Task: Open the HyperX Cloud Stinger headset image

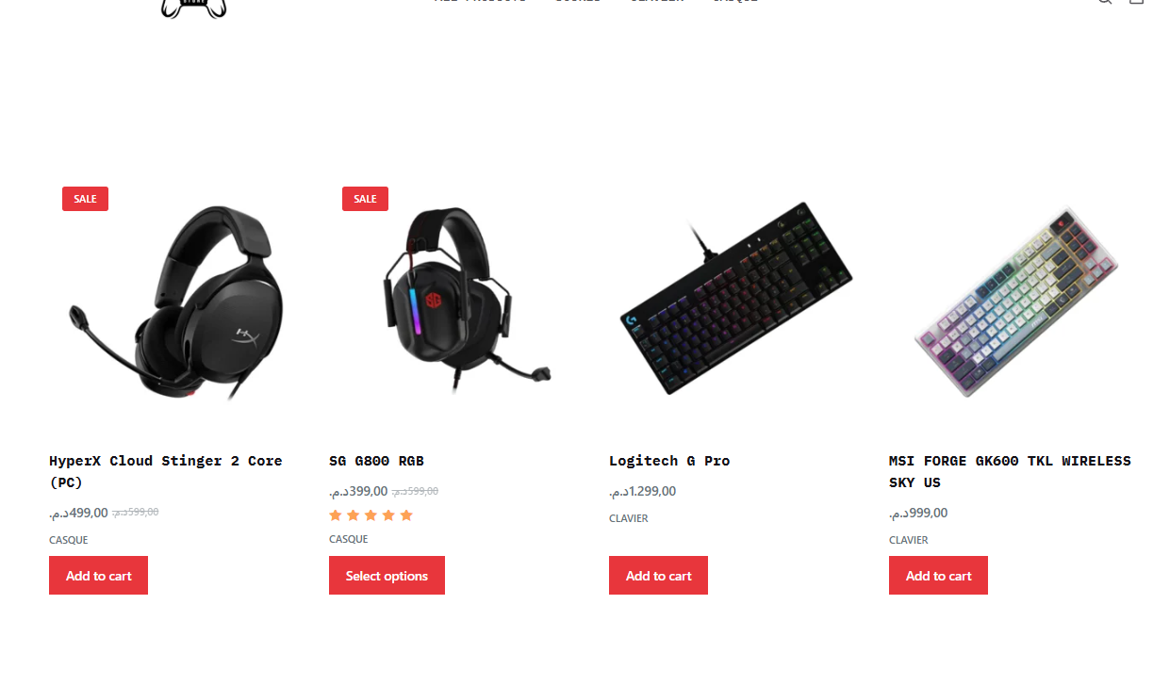Action: coord(176,303)
